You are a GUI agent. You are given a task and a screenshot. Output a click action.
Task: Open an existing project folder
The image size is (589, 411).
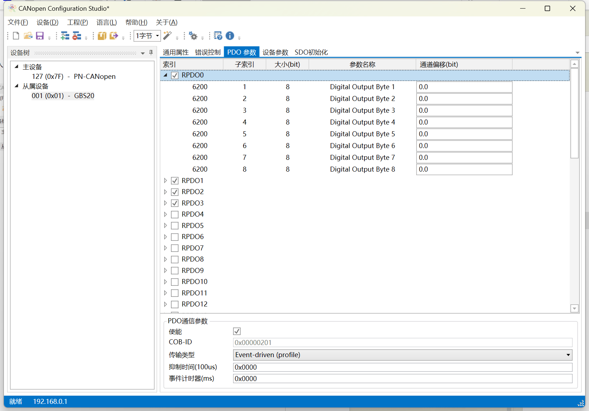pos(28,36)
